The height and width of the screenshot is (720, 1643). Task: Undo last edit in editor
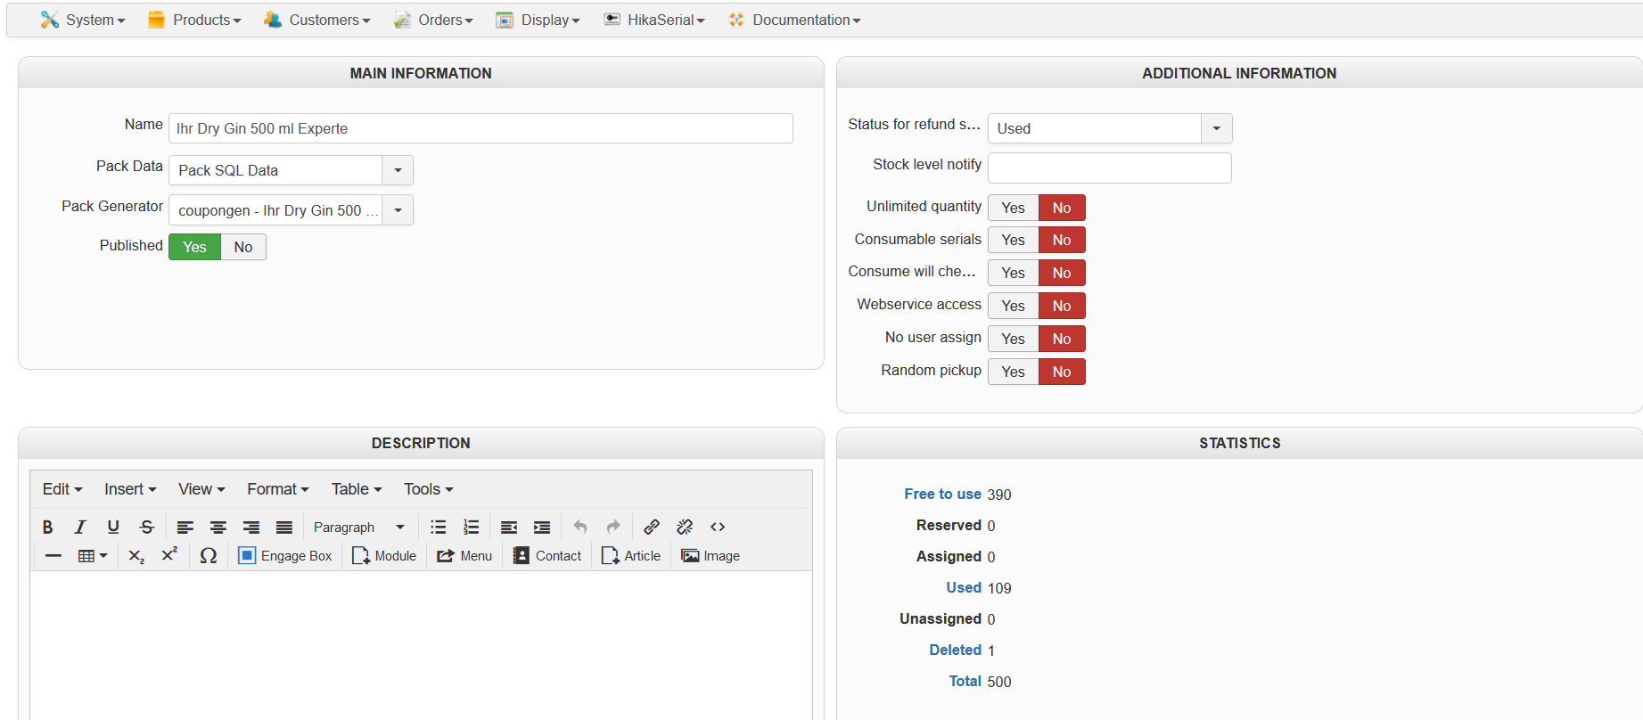(580, 527)
